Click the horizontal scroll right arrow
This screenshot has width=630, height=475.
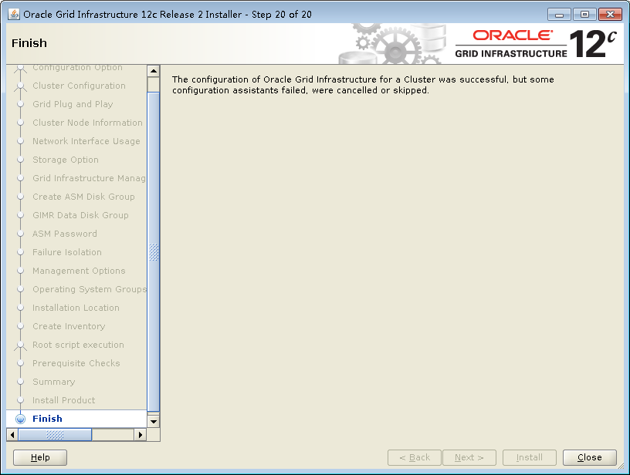tap(141, 434)
